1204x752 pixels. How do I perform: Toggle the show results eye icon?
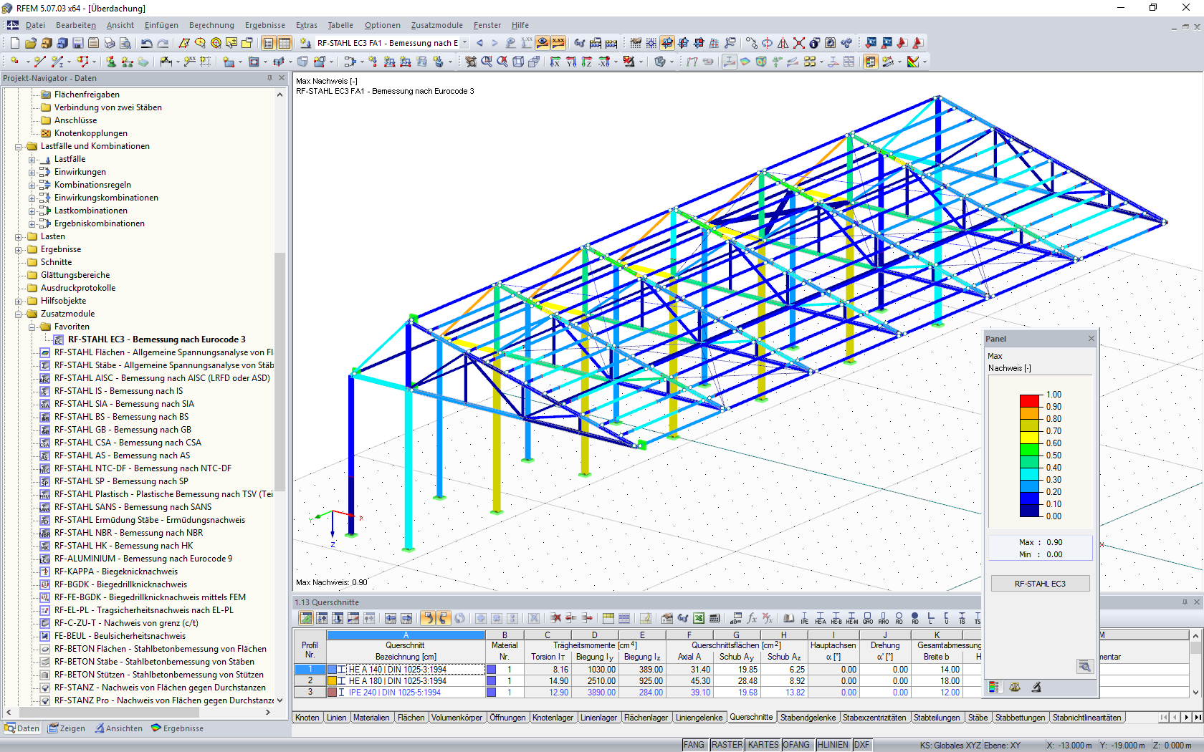click(543, 43)
